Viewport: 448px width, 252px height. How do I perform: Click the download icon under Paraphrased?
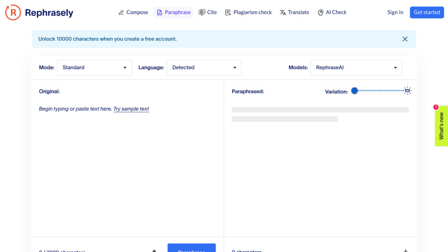pyautogui.click(x=406, y=250)
